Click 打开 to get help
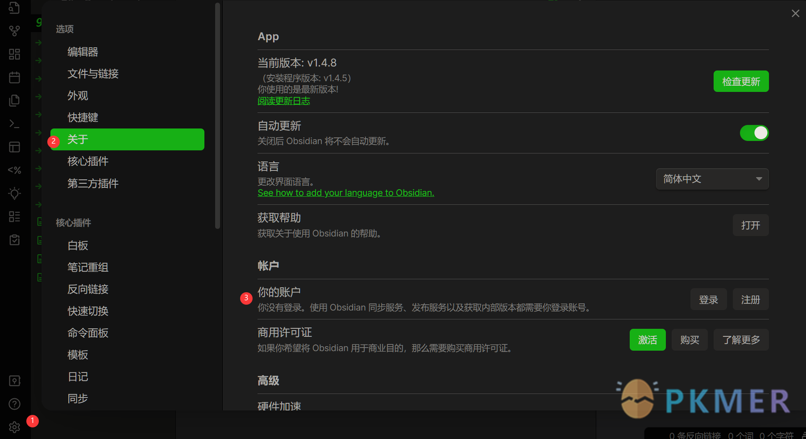The image size is (806, 439). 751,225
